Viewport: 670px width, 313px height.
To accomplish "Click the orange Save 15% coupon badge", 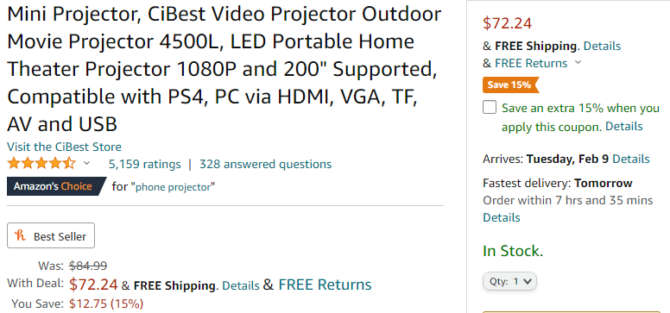I will [x=510, y=85].
